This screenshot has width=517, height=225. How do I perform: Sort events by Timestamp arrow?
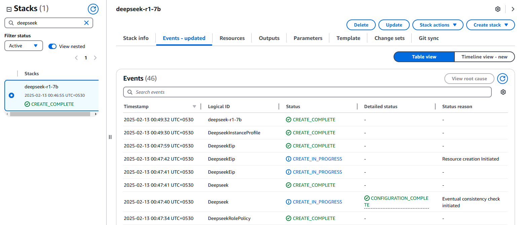[194, 106]
